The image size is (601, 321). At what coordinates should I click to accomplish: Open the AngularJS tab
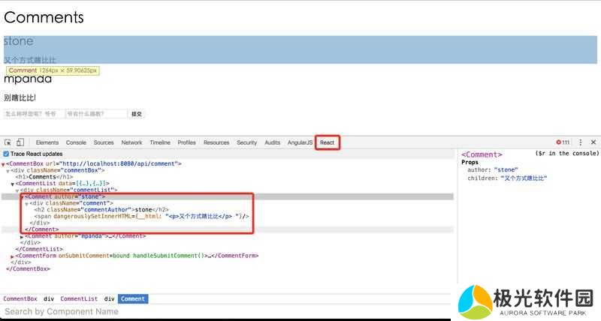pos(300,142)
